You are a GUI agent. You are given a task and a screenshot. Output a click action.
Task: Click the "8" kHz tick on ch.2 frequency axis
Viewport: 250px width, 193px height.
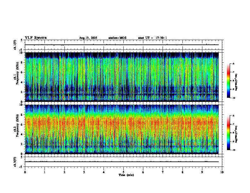coord(22,115)
